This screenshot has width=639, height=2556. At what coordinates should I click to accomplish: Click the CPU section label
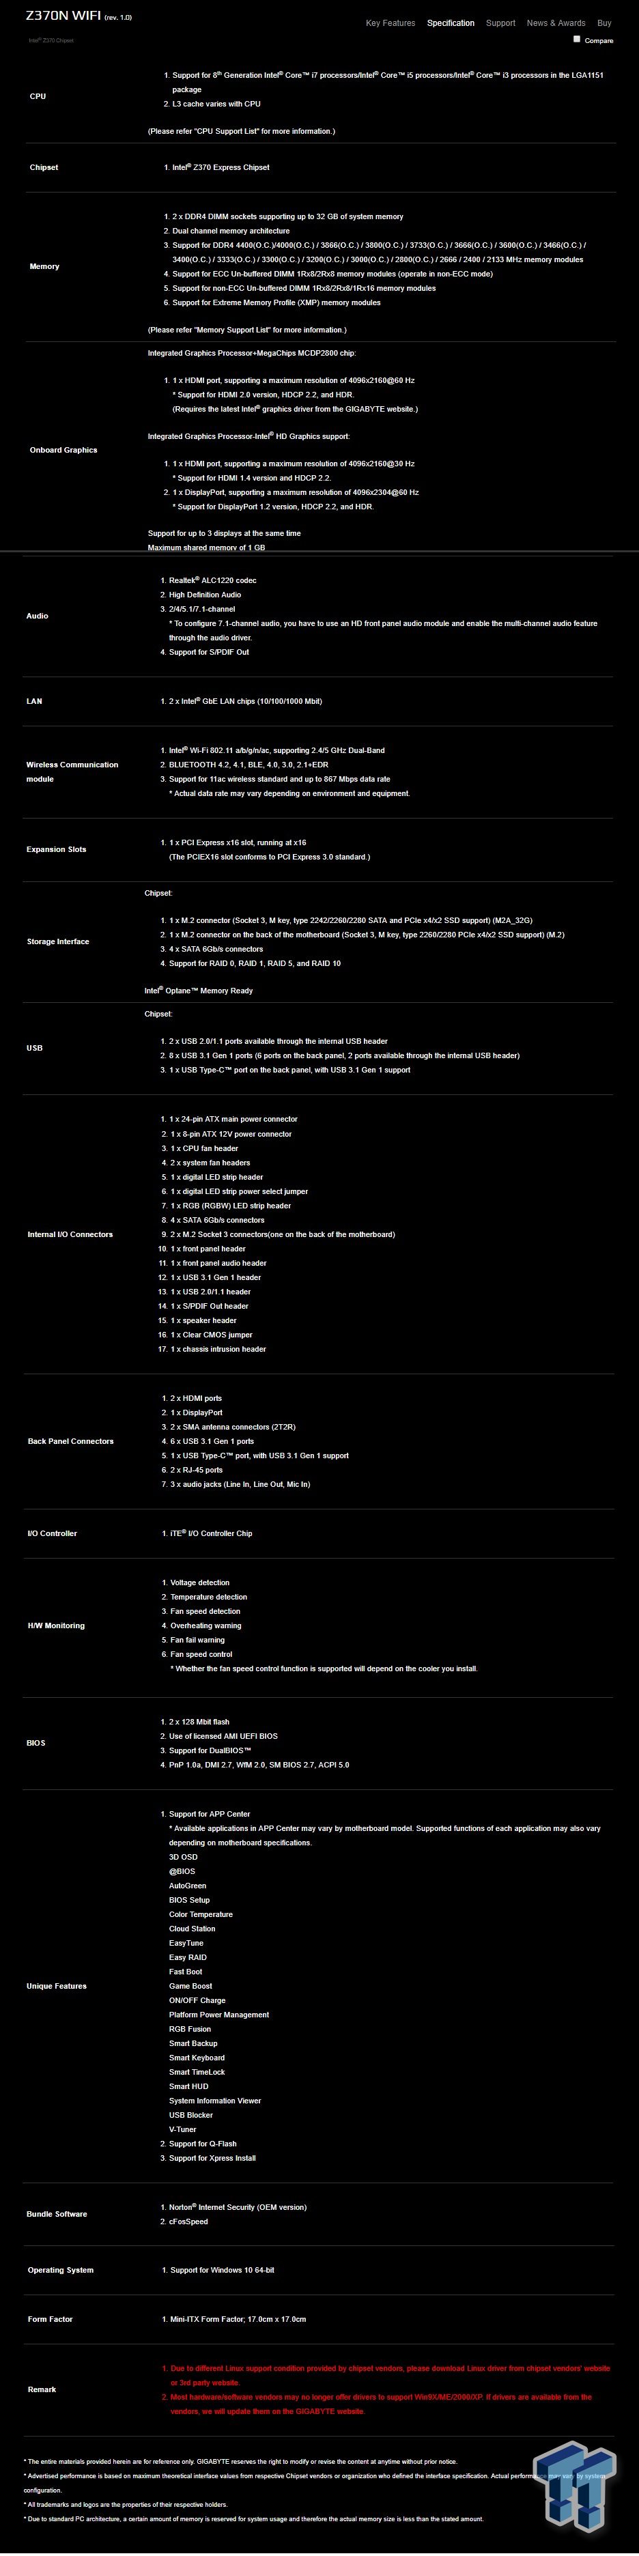click(38, 96)
